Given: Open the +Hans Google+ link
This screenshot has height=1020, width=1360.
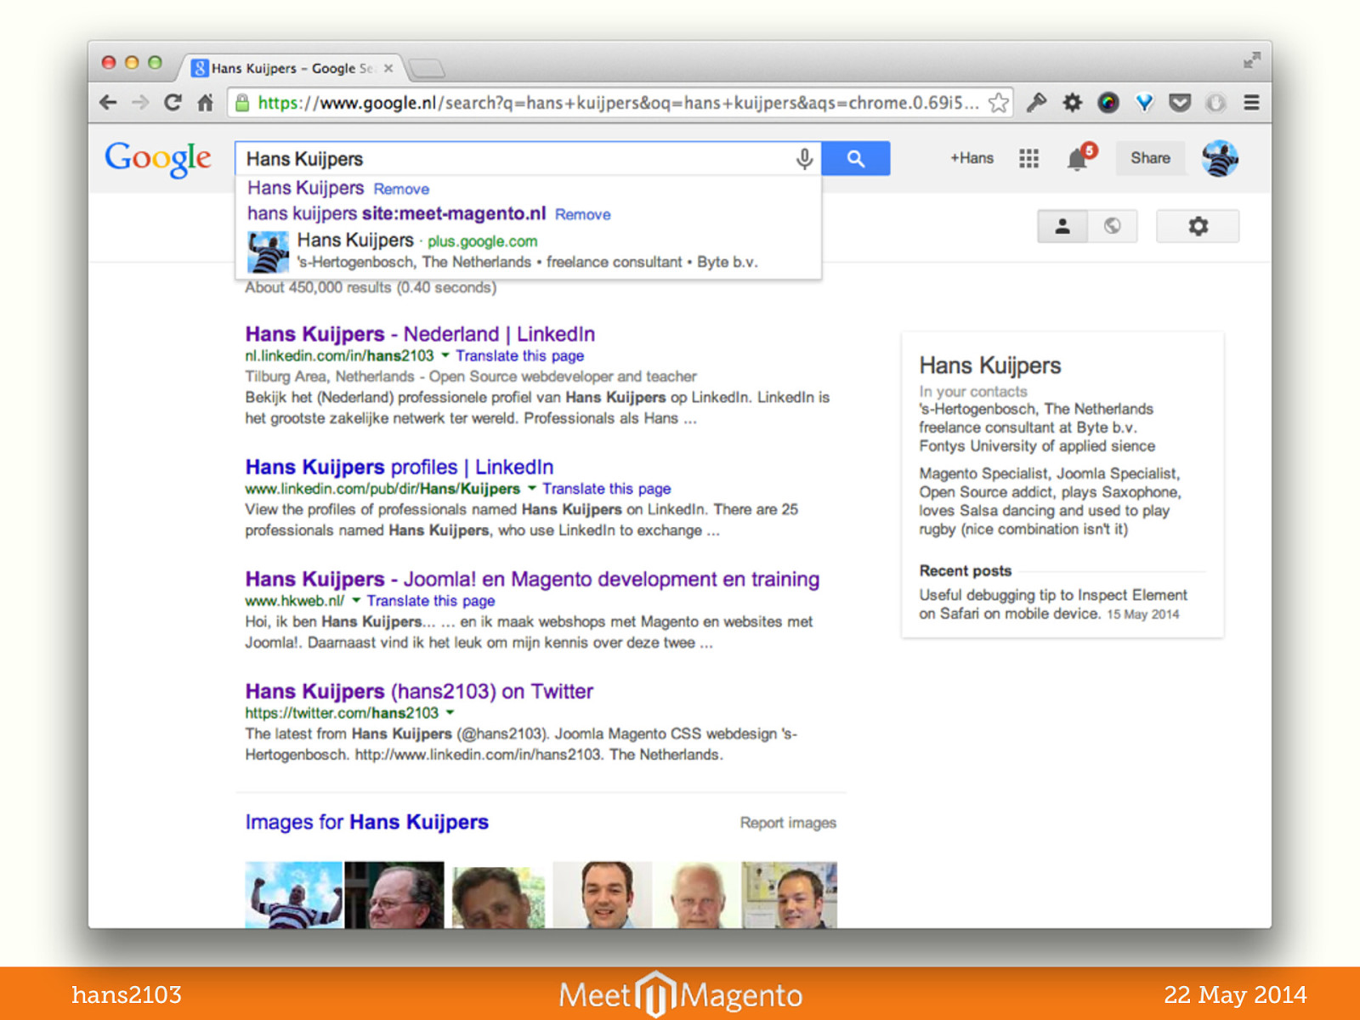Looking at the screenshot, I should click(x=972, y=158).
